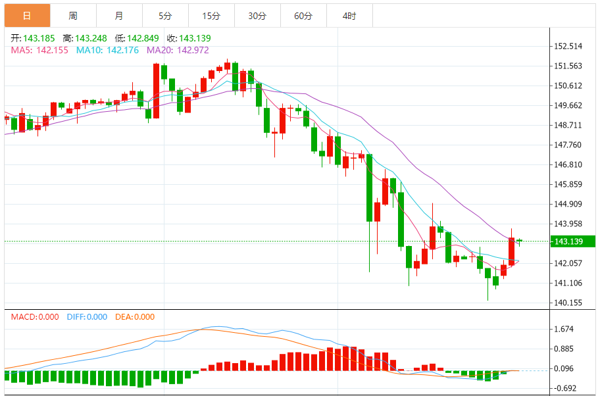Open the 5分 timeframe tab
This screenshot has height=396, width=600.
point(165,16)
